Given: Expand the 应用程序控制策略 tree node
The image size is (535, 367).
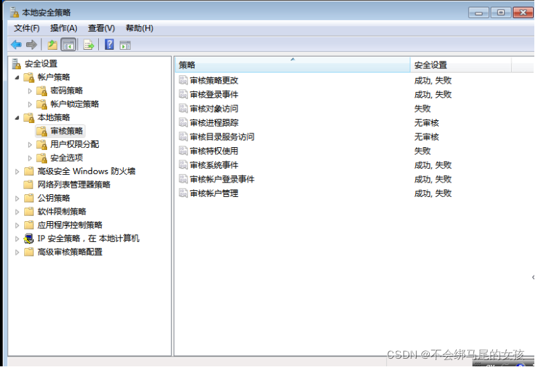Looking at the screenshot, I should click(17, 225).
